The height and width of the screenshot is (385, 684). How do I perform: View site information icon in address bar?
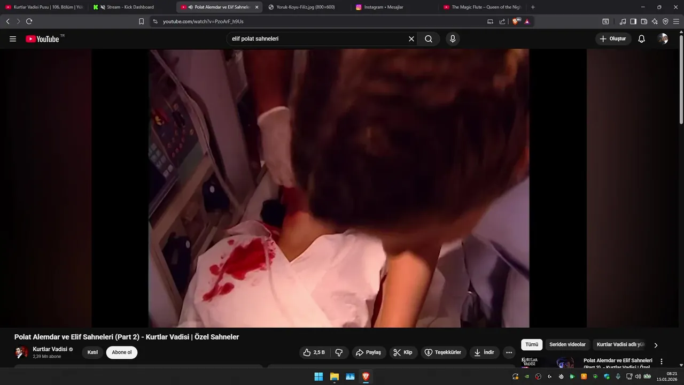(155, 21)
